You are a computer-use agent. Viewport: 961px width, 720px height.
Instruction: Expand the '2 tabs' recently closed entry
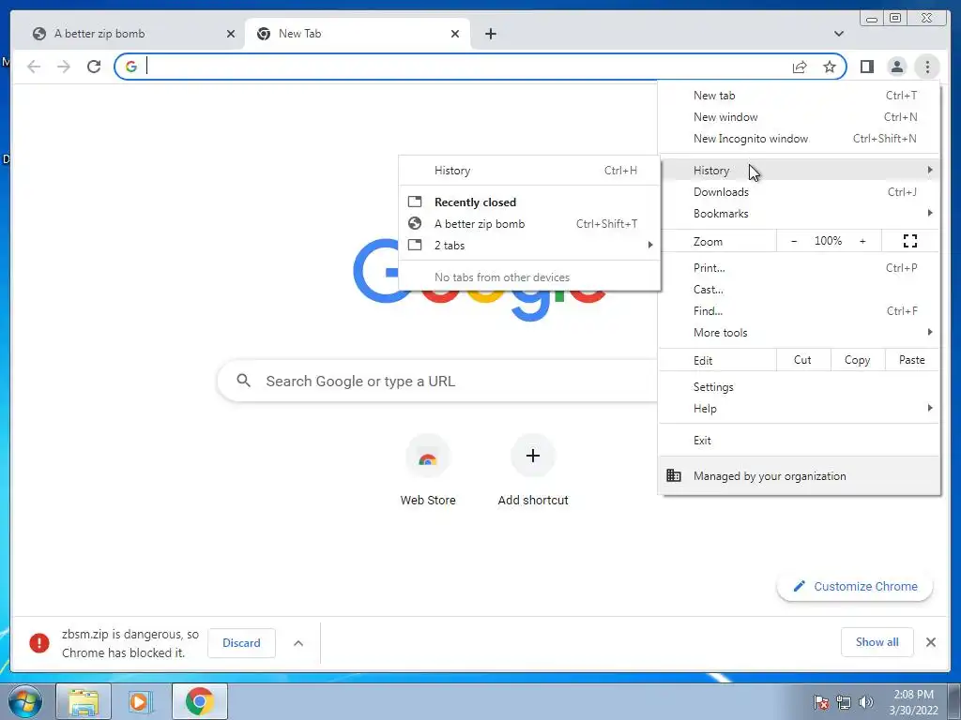(529, 246)
